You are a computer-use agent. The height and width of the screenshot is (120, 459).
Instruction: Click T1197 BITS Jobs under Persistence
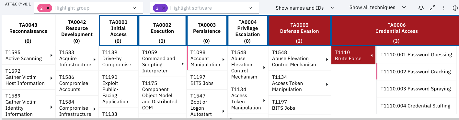tap(207, 80)
